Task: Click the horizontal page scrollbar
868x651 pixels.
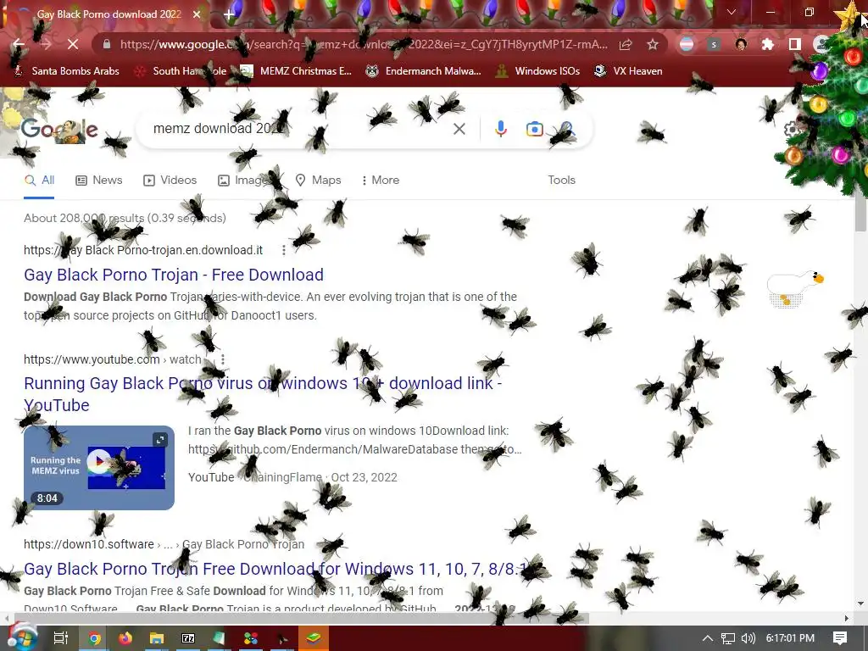Action: [301, 618]
